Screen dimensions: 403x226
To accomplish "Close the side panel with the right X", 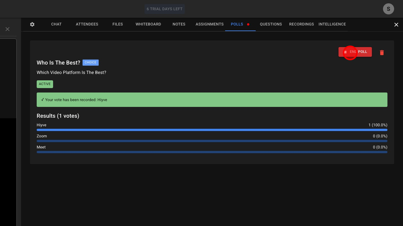I will click(x=396, y=25).
